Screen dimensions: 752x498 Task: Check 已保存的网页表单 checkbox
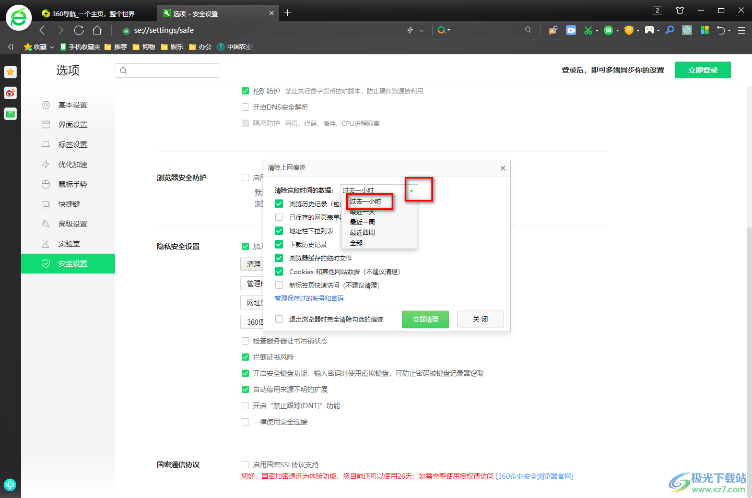coord(279,217)
